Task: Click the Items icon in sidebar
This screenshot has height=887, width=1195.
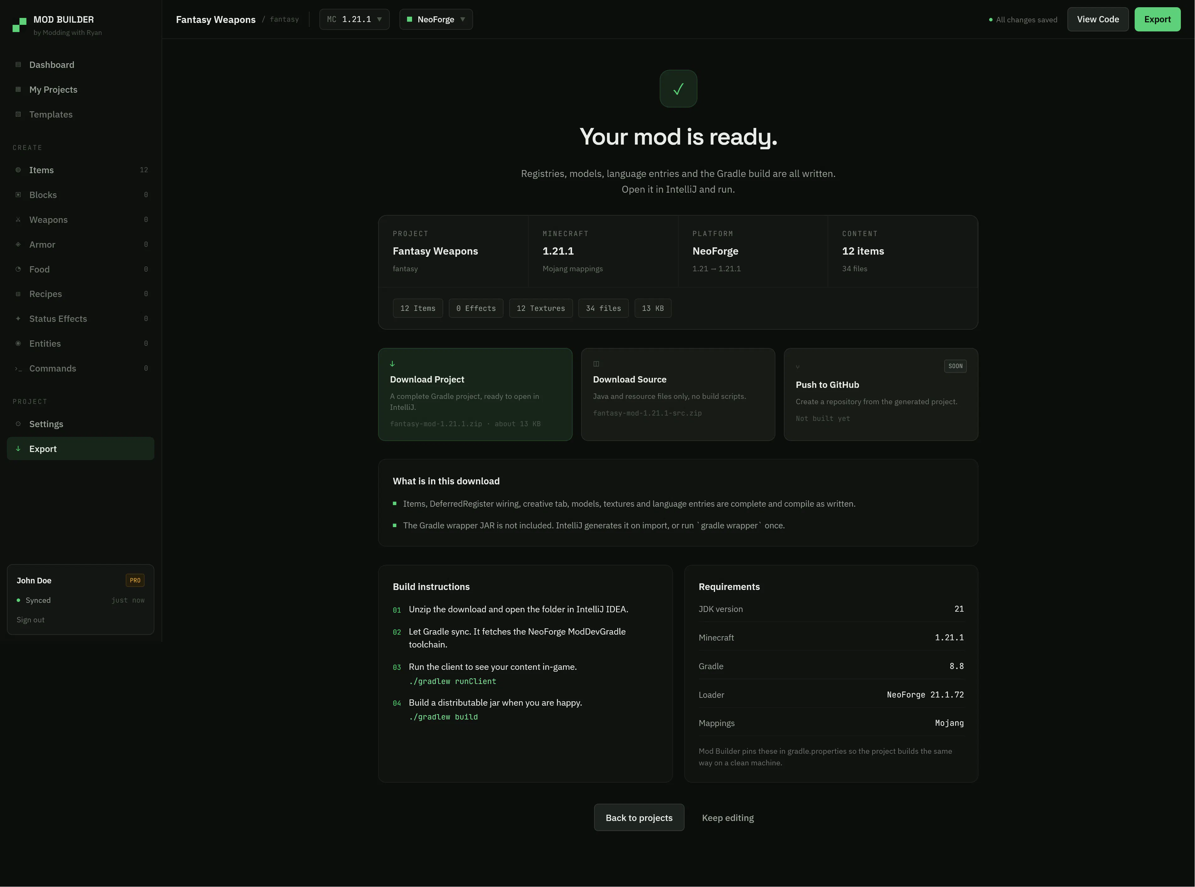Action: (x=18, y=170)
